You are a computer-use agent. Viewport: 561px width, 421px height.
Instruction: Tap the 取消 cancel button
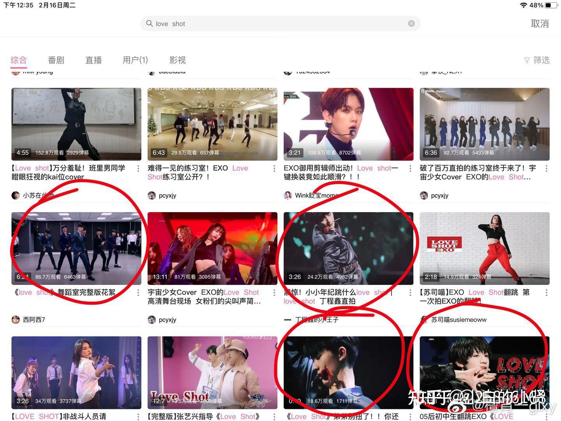point(540,24)
